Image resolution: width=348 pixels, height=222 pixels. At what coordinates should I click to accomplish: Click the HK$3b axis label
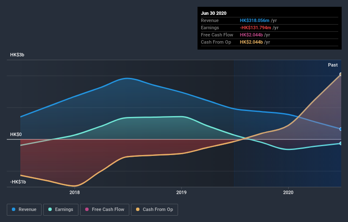click(17, 55)
